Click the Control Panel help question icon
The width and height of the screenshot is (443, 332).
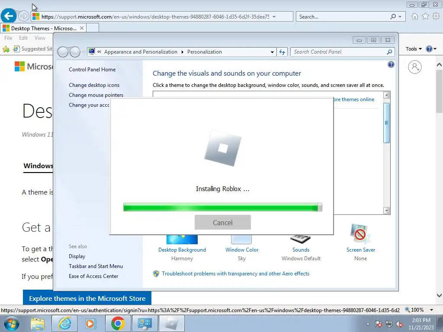click(391, 65)
